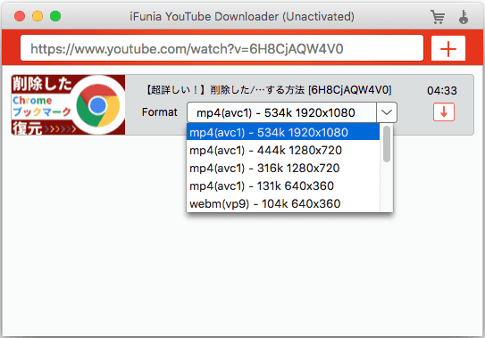Click the YouTube URL input field
The image size is (485, 338).
pos(222,48)
